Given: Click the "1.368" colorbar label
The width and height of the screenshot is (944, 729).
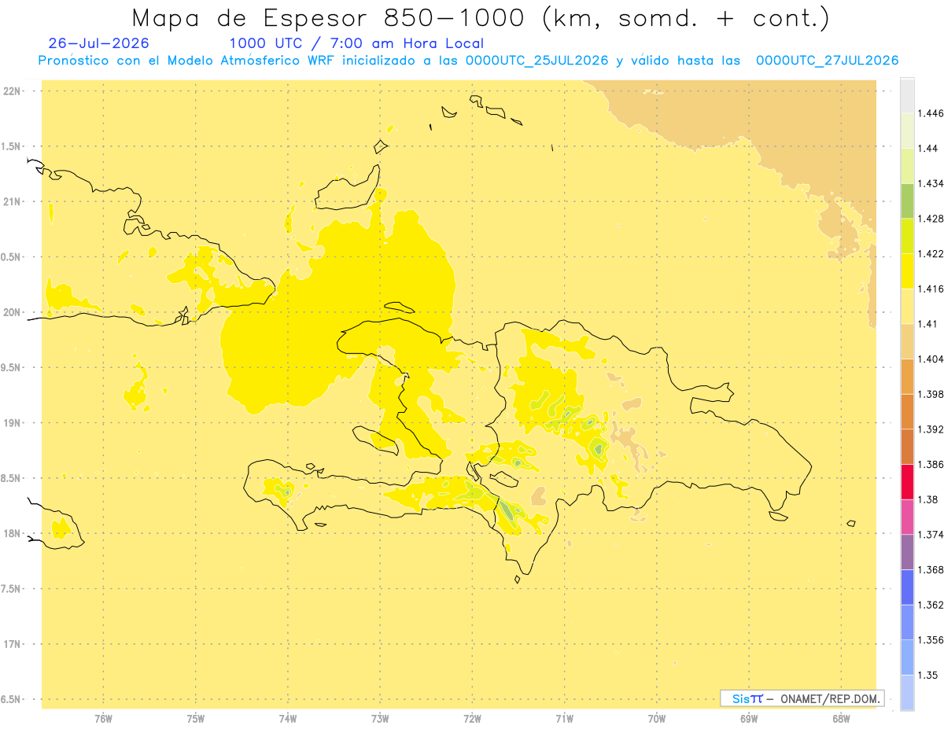Looking at the screenshot, I should point(930,570).
